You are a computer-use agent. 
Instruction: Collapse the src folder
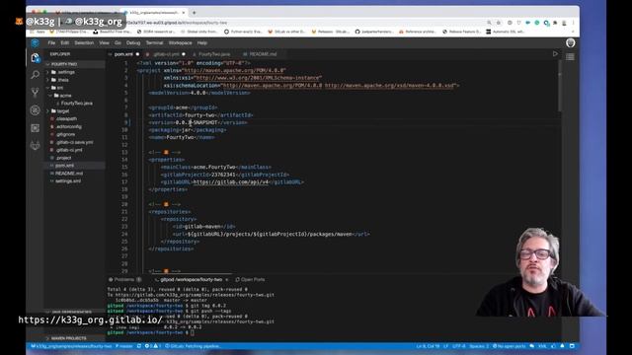point(47,88)
